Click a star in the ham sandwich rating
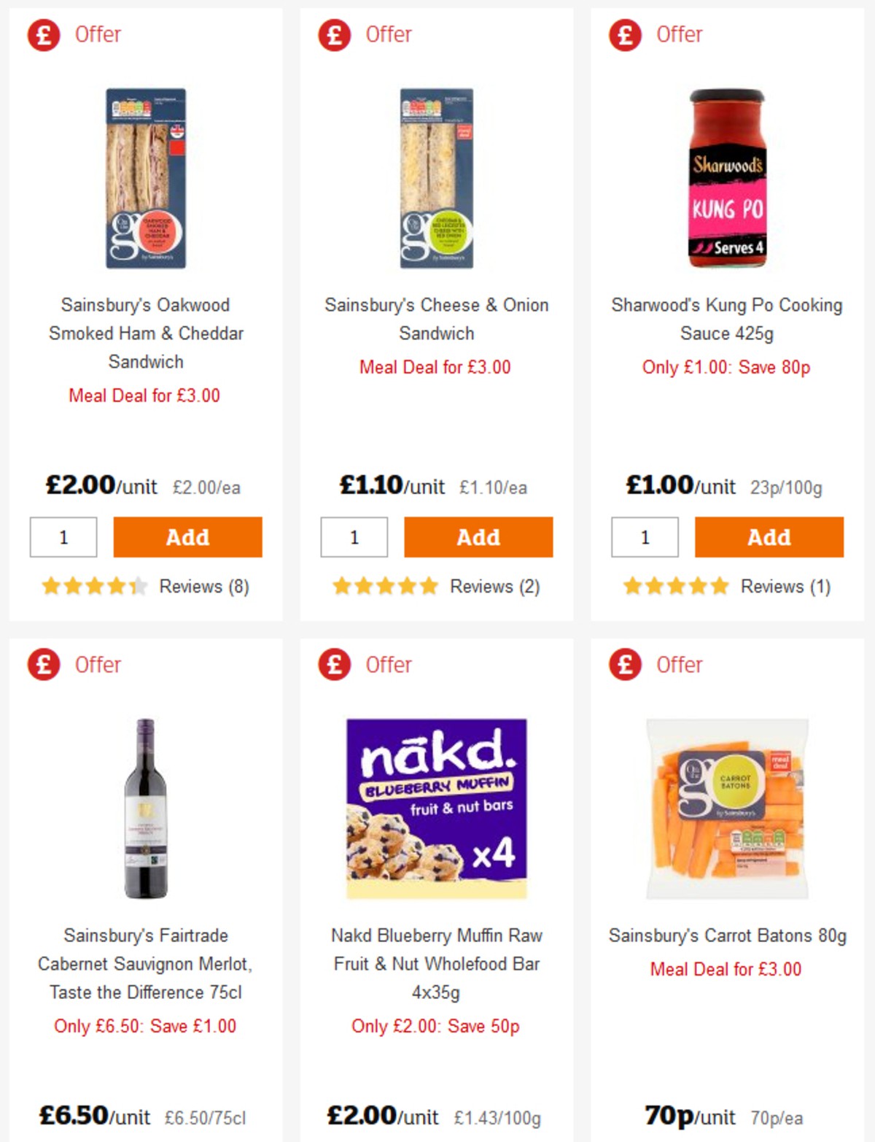This screenshot has width=875, height=1142. point(95,585)
